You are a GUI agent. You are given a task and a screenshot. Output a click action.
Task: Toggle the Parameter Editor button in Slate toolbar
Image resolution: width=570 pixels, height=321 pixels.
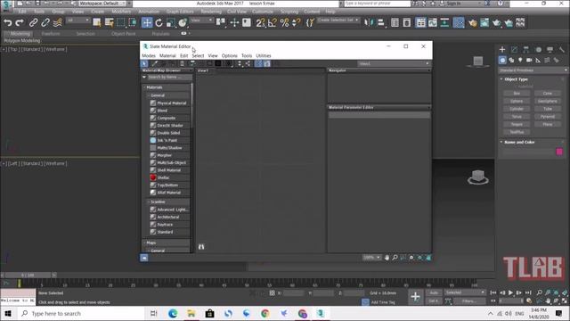tap(267, 63)
